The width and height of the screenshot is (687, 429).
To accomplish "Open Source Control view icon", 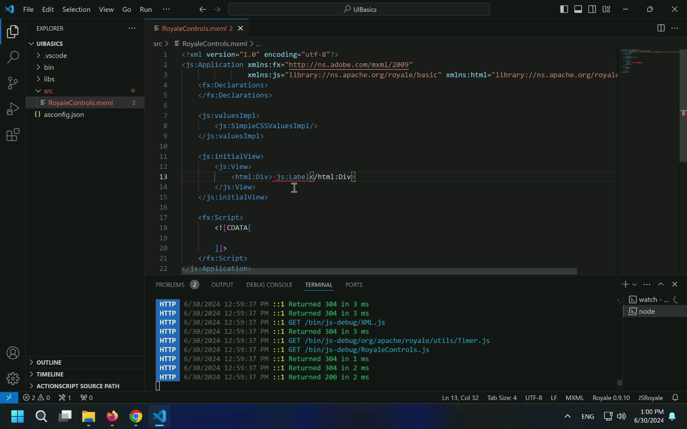I will pyautogui.click(x=13, y=83).
